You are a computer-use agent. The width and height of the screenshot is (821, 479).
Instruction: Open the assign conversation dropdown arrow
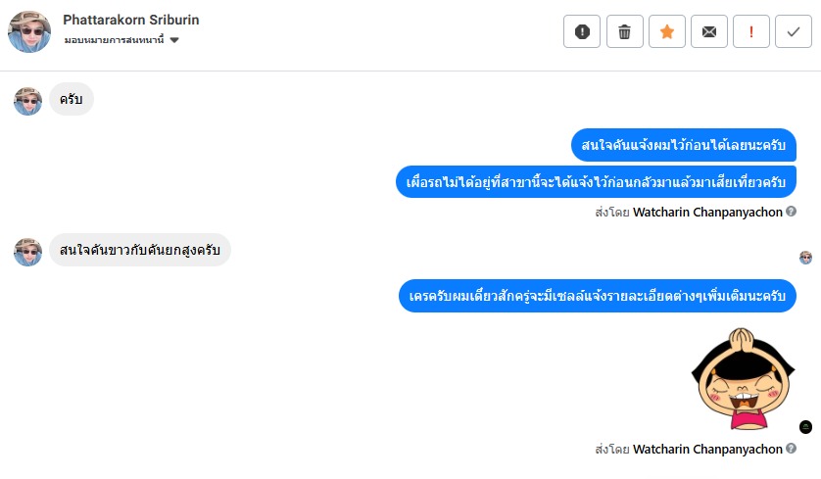[x=174, y=40]
